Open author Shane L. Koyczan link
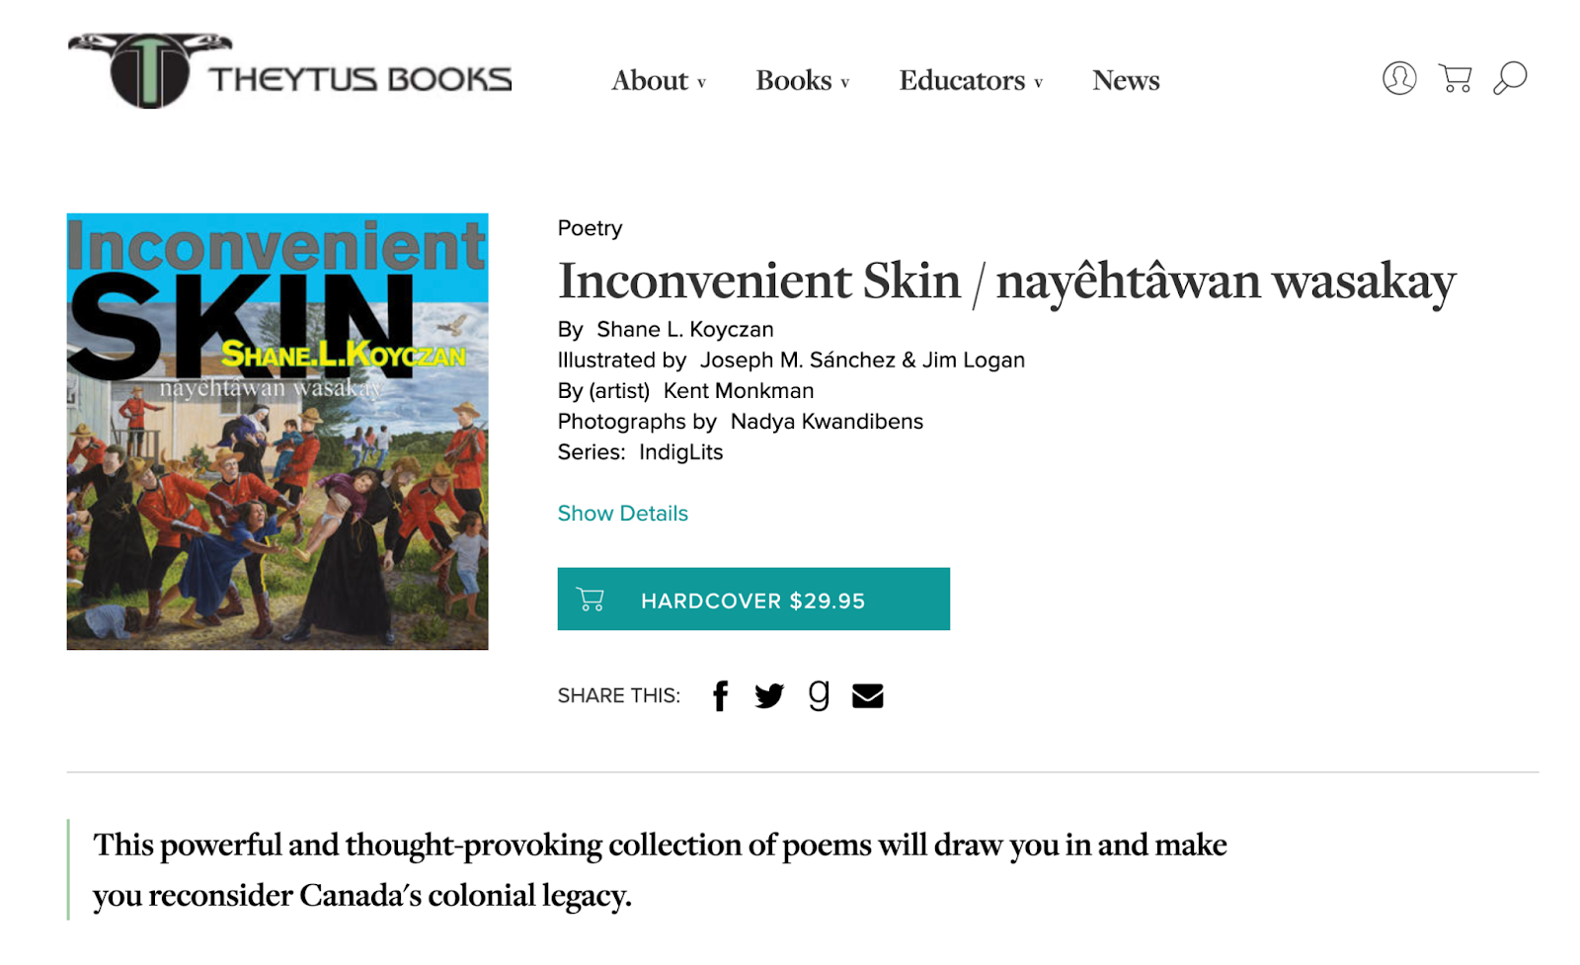Screen dimensions: 1580x965 click(684, 330)
